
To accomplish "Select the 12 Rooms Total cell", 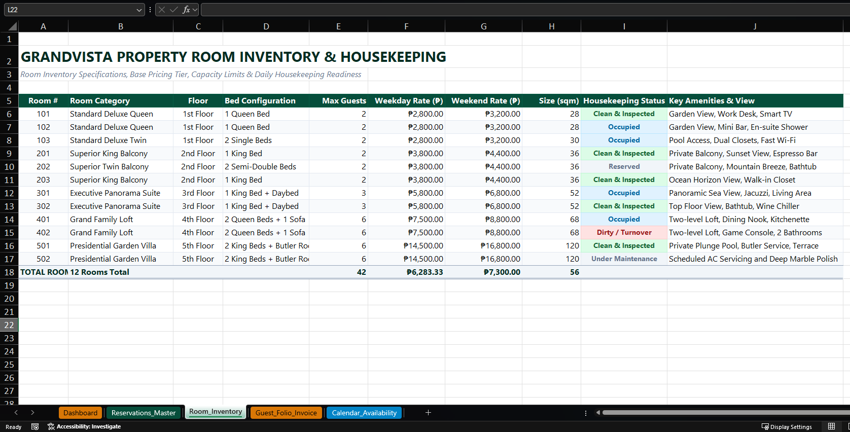I will coord(121,272).
